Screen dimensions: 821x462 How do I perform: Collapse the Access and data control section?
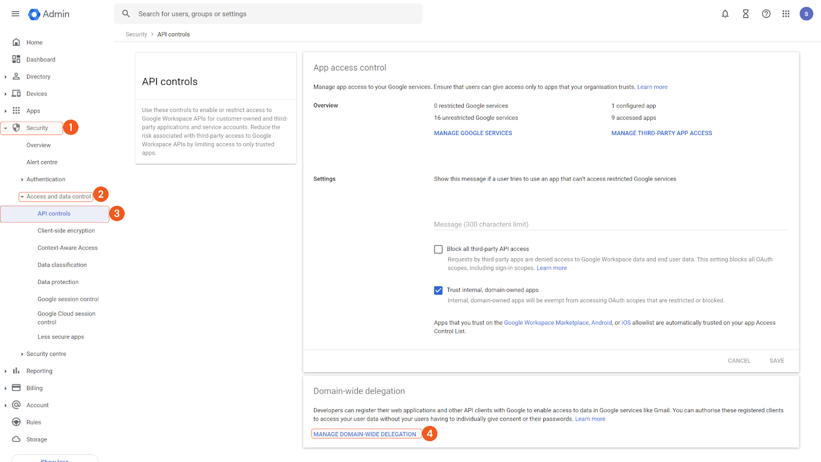point(23,196)
